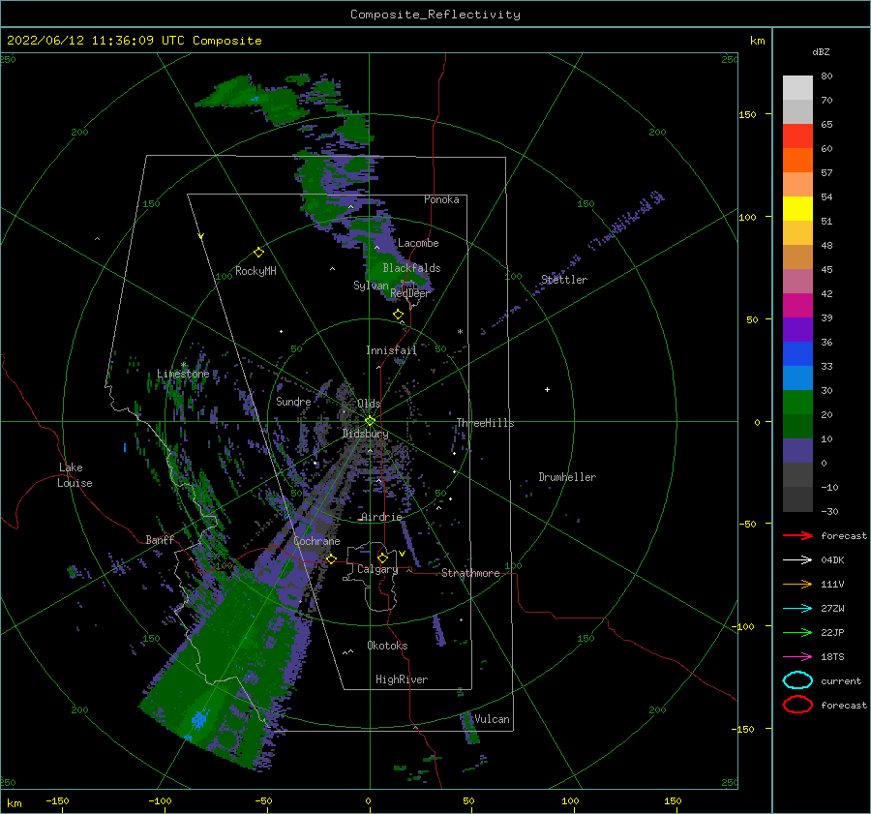The width and height of the screenshot is (871, 814).
Task: Click the cyan current ellipse legend icon
Action: pos(797,680)
